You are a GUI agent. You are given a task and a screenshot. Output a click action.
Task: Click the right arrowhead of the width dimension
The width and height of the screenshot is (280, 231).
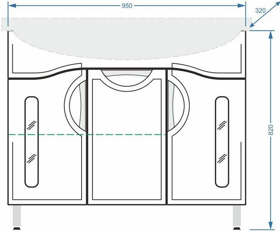[242, 6]
